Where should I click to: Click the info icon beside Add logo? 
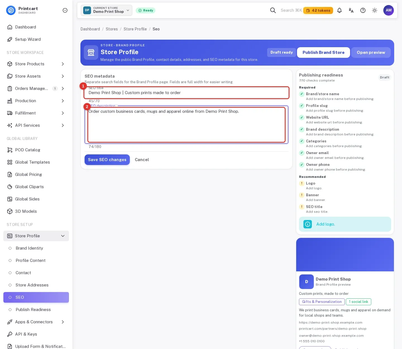pyautogui.click(x=308, y=224)
